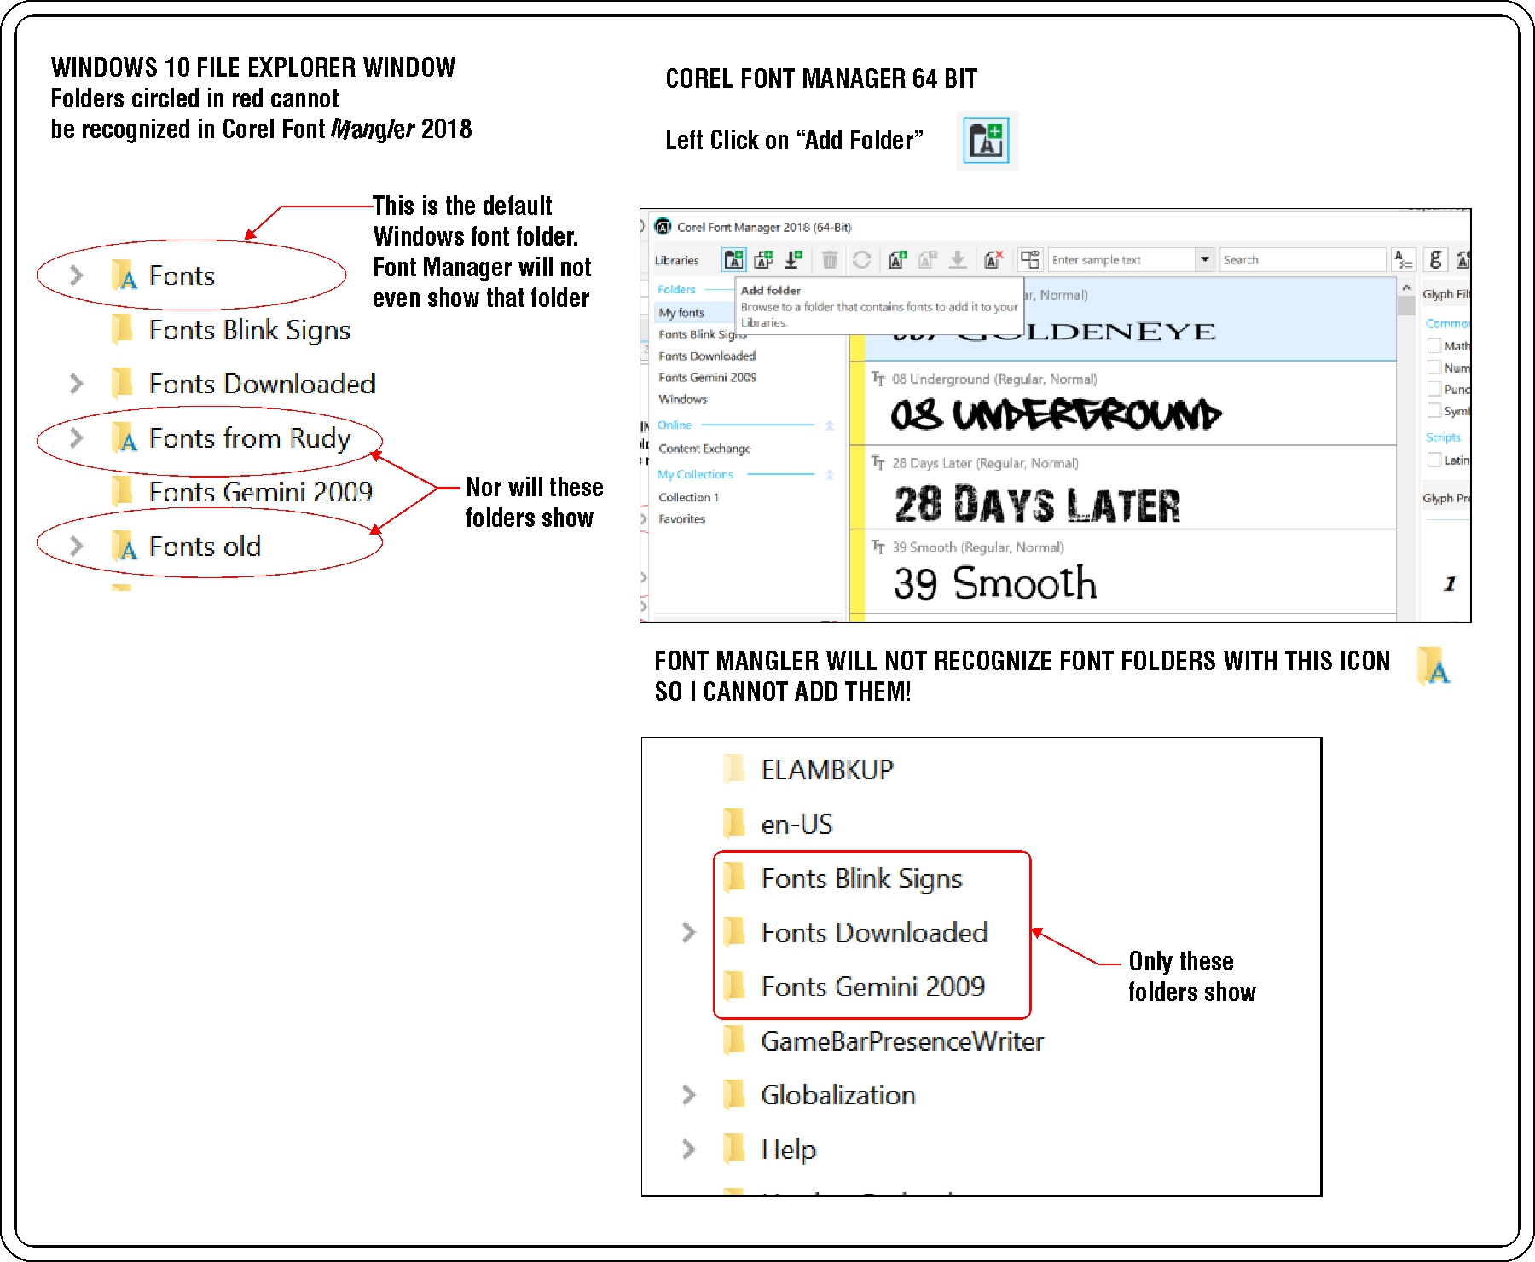Select Fonts Gemini 2009 in Font Manager sidebar
This screenshot has width=1535, height=1262.
tap(707, 377)
